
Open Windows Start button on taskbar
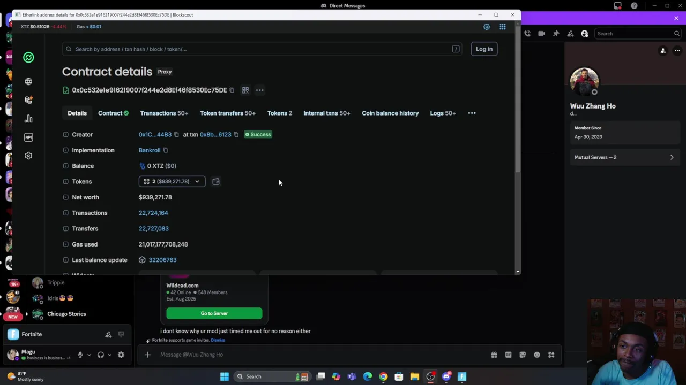[225, 376]
